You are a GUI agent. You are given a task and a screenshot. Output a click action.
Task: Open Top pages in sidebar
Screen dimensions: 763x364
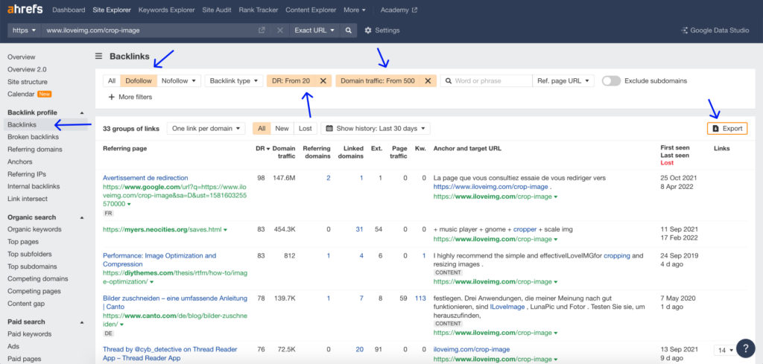[23, 241]
